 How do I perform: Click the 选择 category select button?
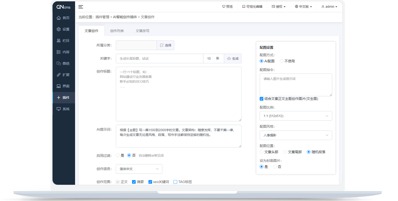click(x=165, y=45)
